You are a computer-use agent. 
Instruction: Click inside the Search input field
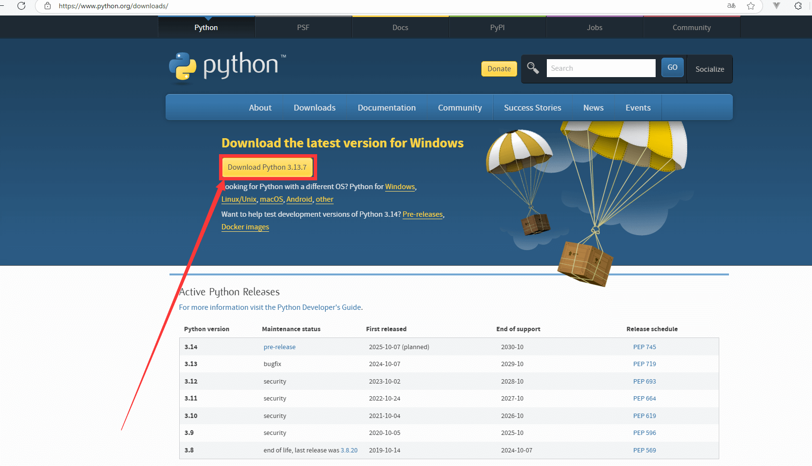601,68
